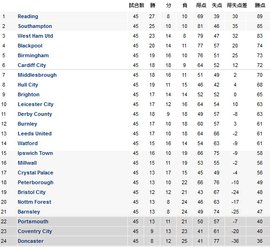Open Ipswich Town team page
The height and width of the screenshot is (247, 270).
click(x=35, y=153)
